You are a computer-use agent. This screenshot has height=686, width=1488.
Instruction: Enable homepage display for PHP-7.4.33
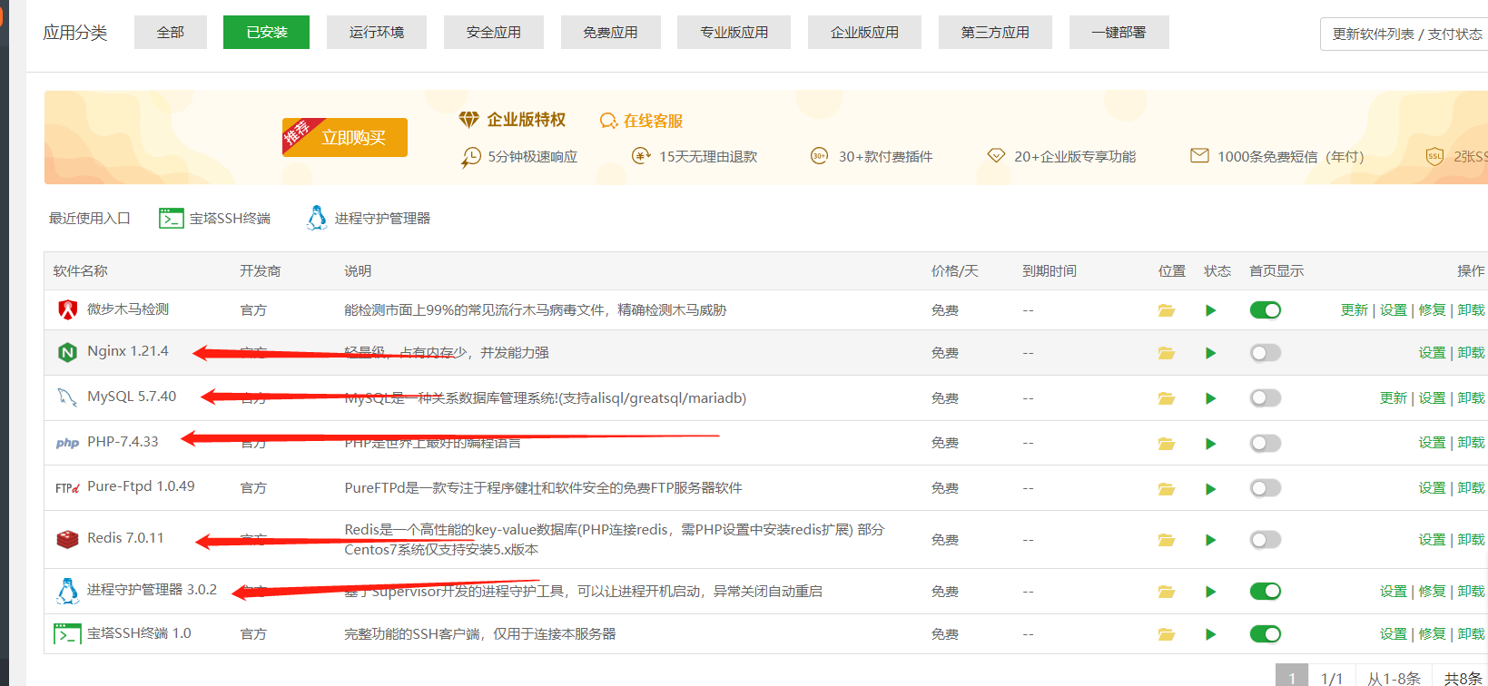tap(1265, 444)
